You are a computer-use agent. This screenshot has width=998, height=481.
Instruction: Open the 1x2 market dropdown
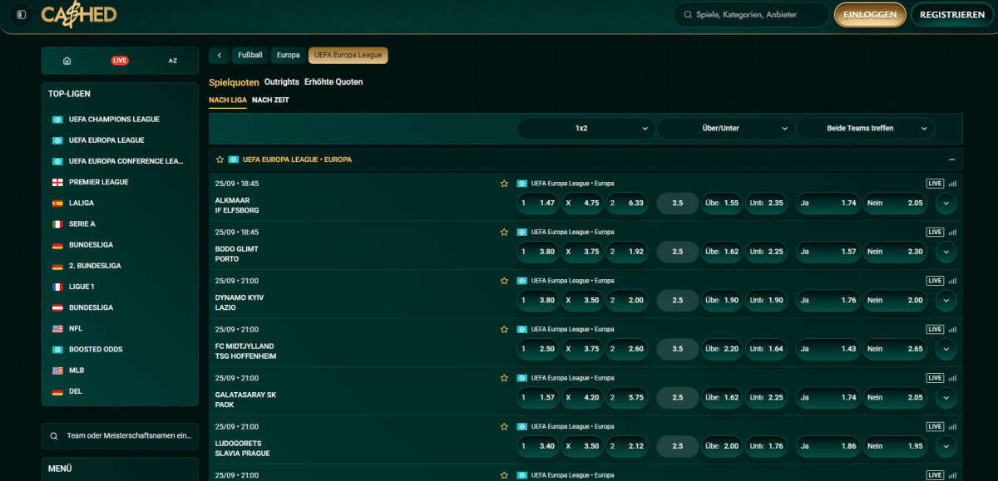click(x=585, y=129)
